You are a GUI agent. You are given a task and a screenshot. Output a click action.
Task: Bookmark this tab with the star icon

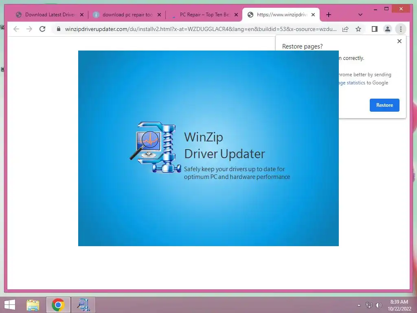(358, 29)
